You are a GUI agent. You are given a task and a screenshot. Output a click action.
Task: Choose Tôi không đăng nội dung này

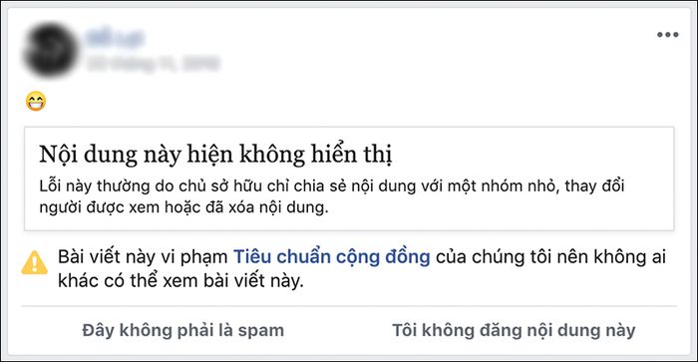pos(514,330)
